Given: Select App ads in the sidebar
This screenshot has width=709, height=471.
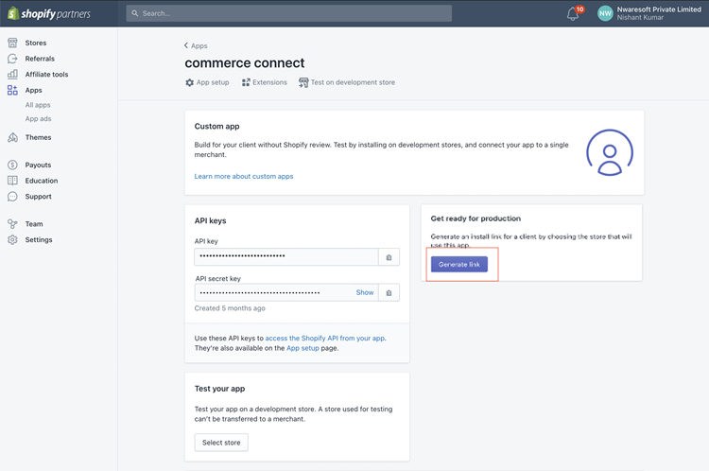Looking at the screenshot, I should pyautogui.click(x=39, y=118).
